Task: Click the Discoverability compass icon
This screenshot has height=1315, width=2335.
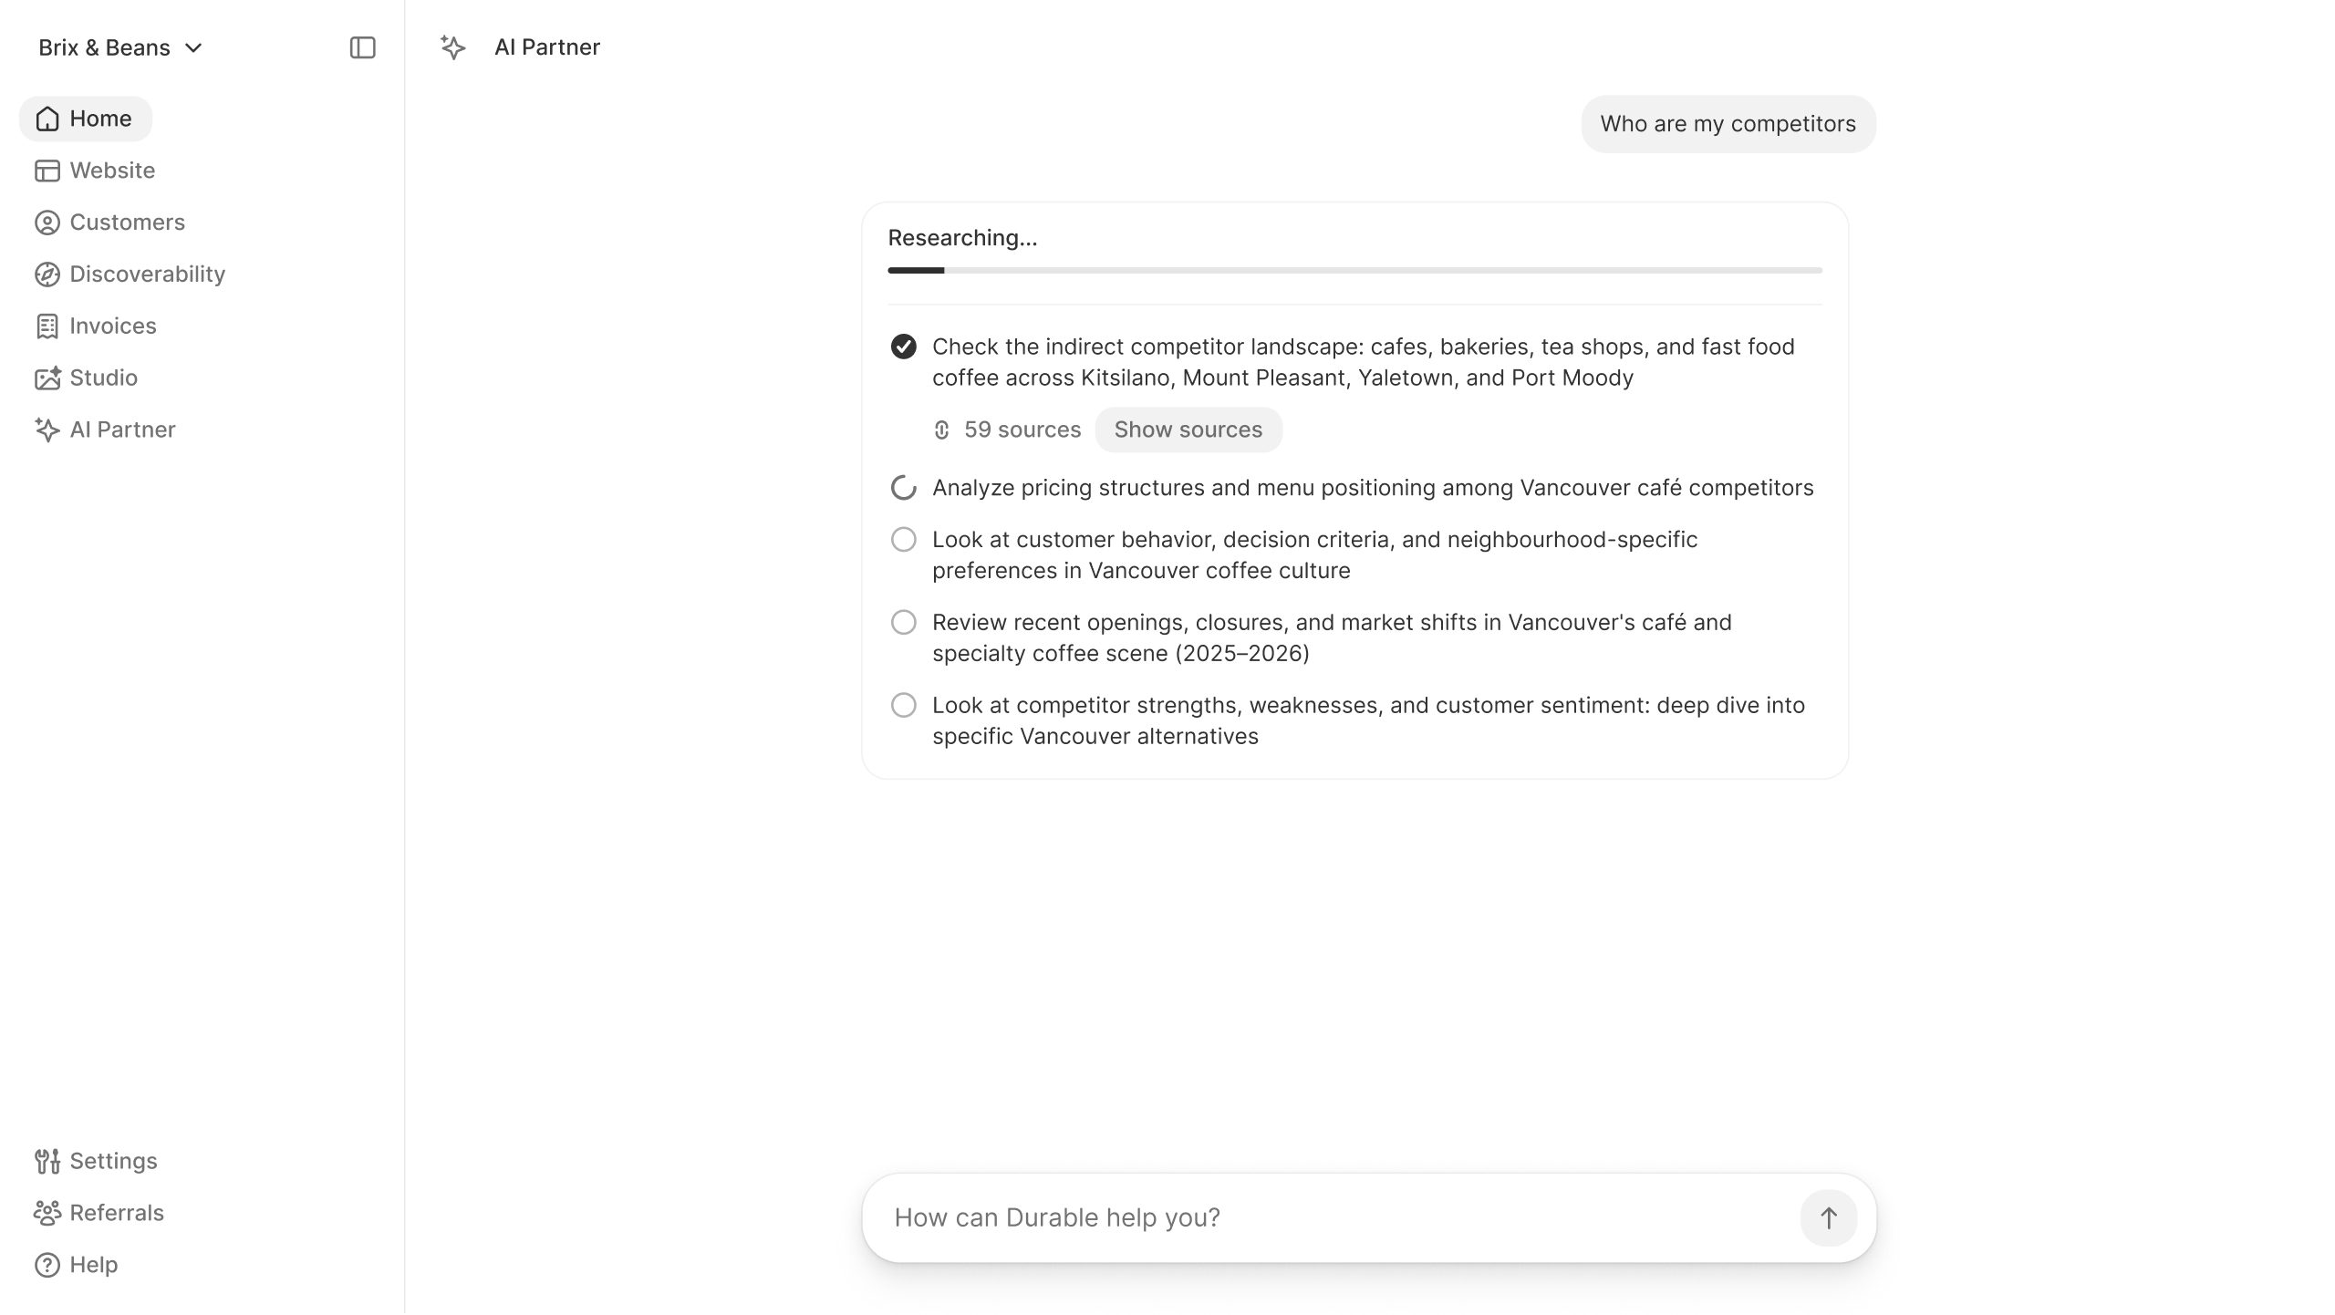Action: [x=47, y=274]
